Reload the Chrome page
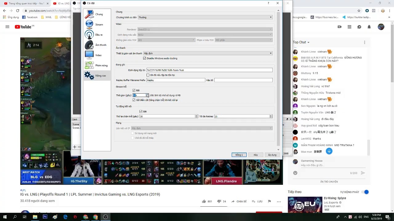The image size is (394, 221). point(18,10)
